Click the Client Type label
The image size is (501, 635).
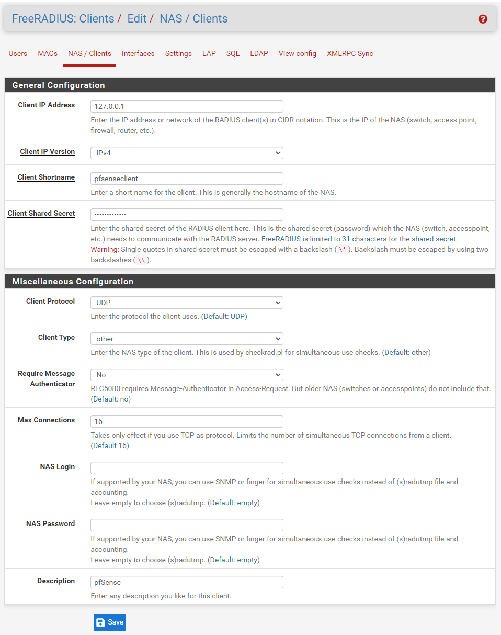pos(56,337)
